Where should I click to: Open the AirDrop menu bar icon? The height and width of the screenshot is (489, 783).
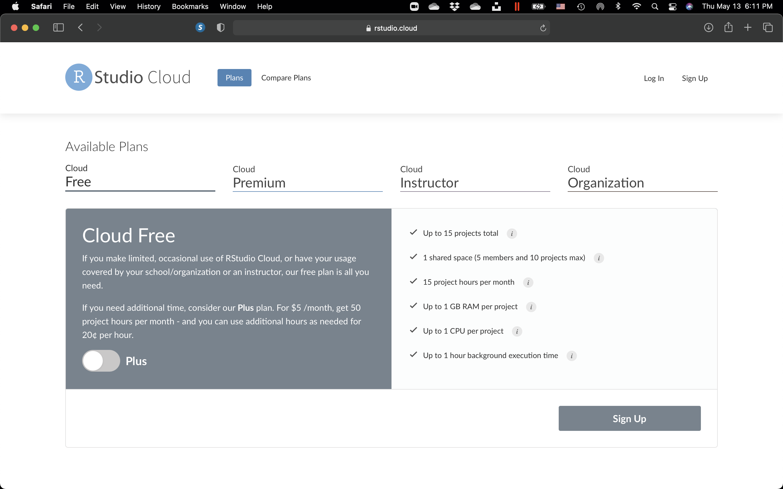[x=600, y=7]
